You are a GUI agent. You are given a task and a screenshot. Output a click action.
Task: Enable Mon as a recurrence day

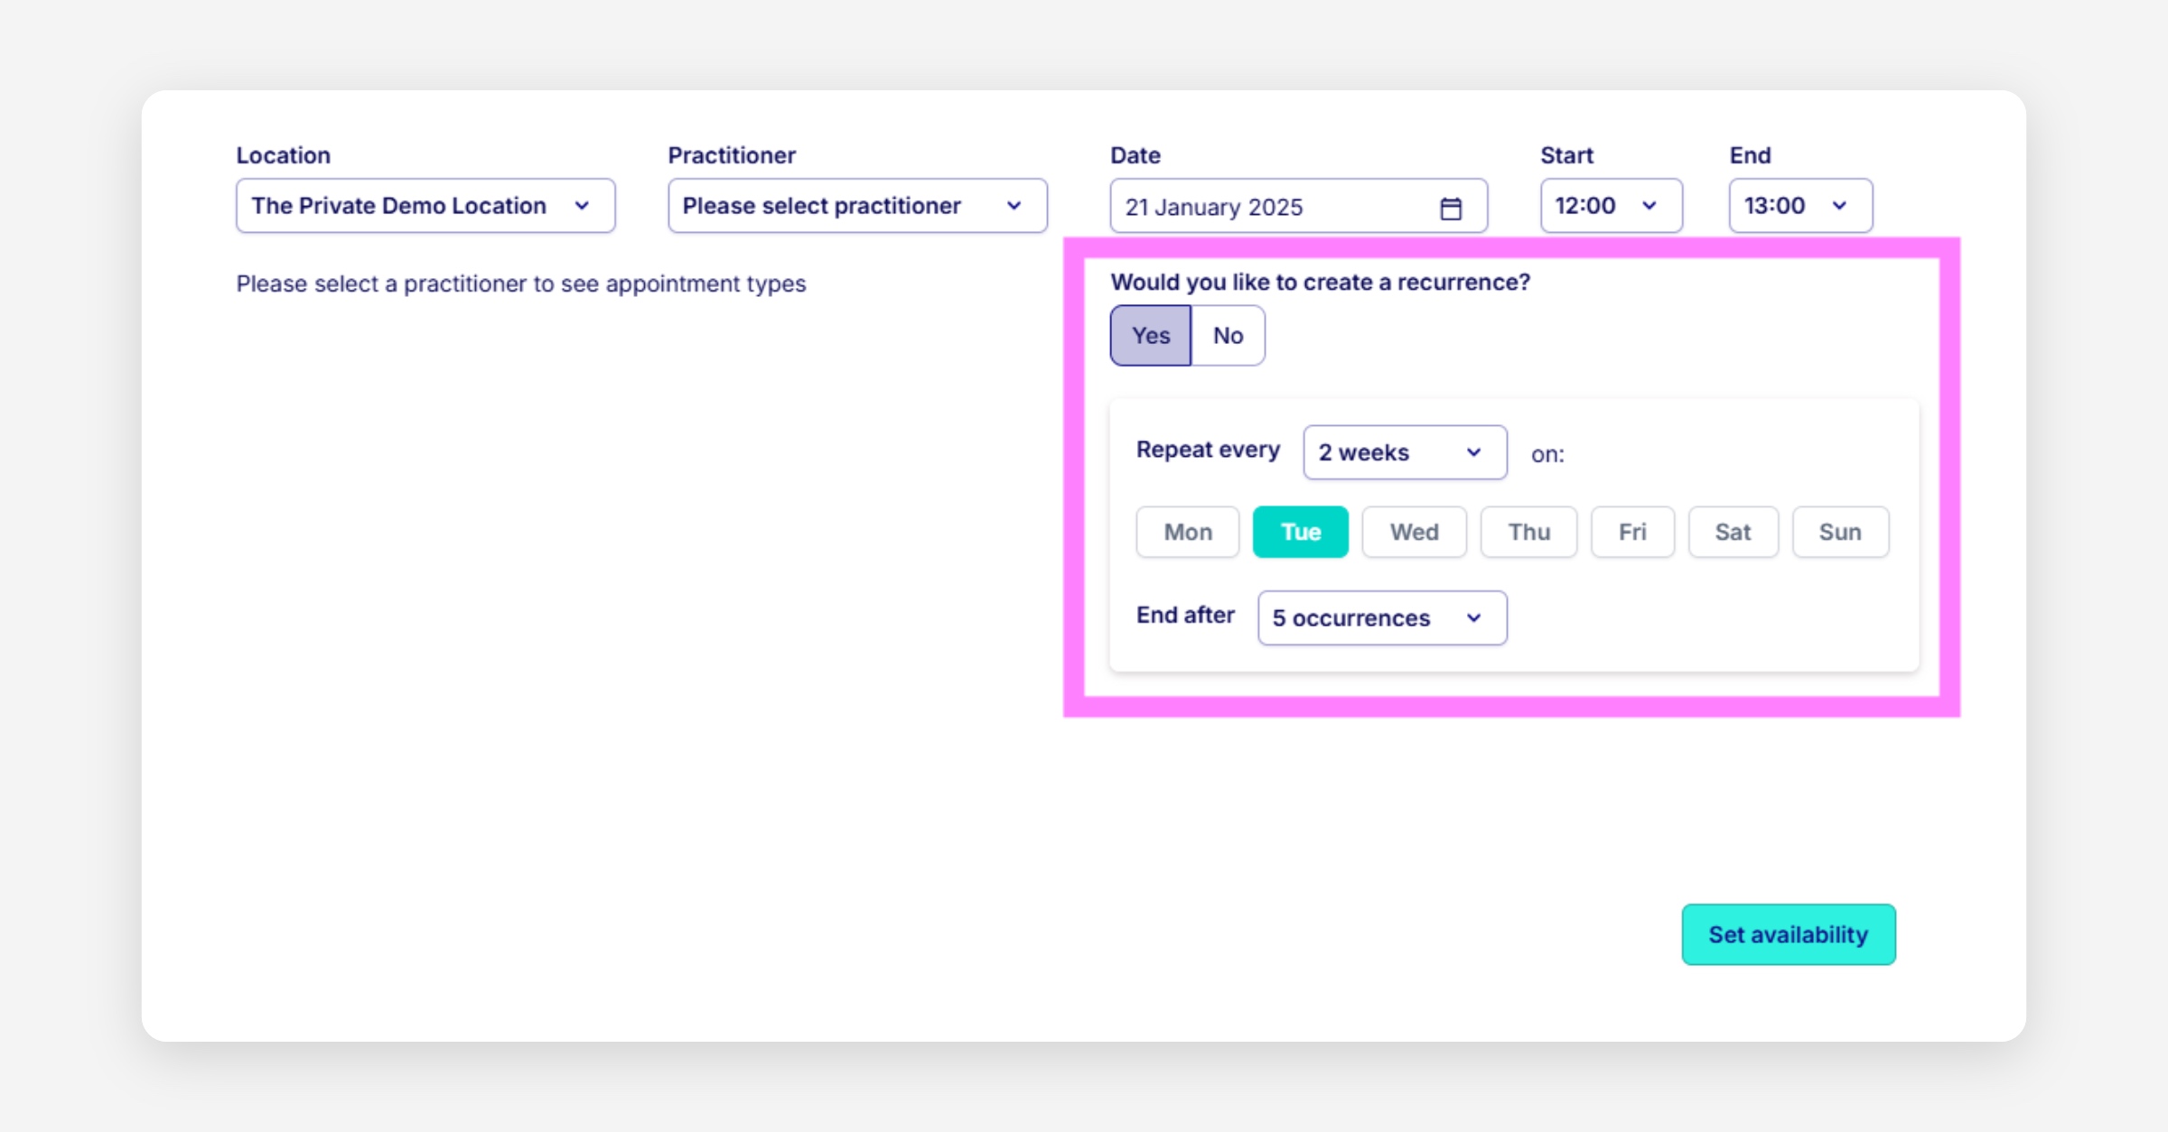coord(1187,533)
